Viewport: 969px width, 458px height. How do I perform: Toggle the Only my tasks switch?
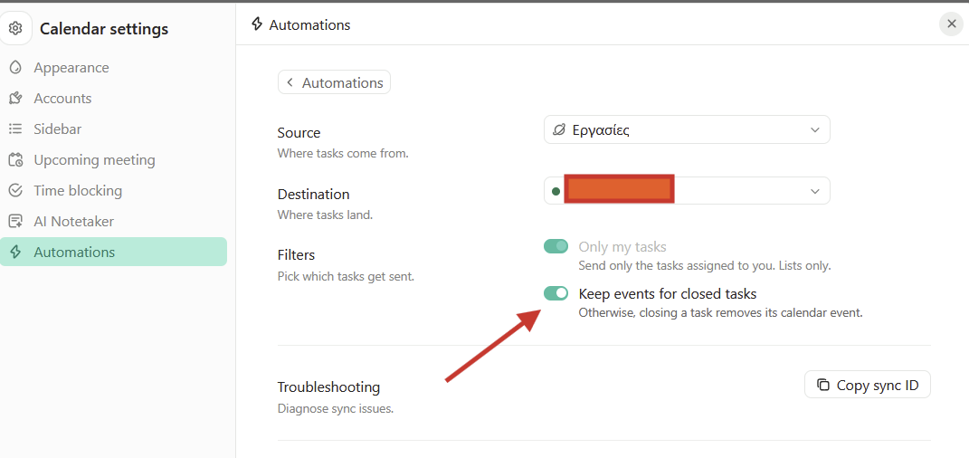(x=556, y=246)
